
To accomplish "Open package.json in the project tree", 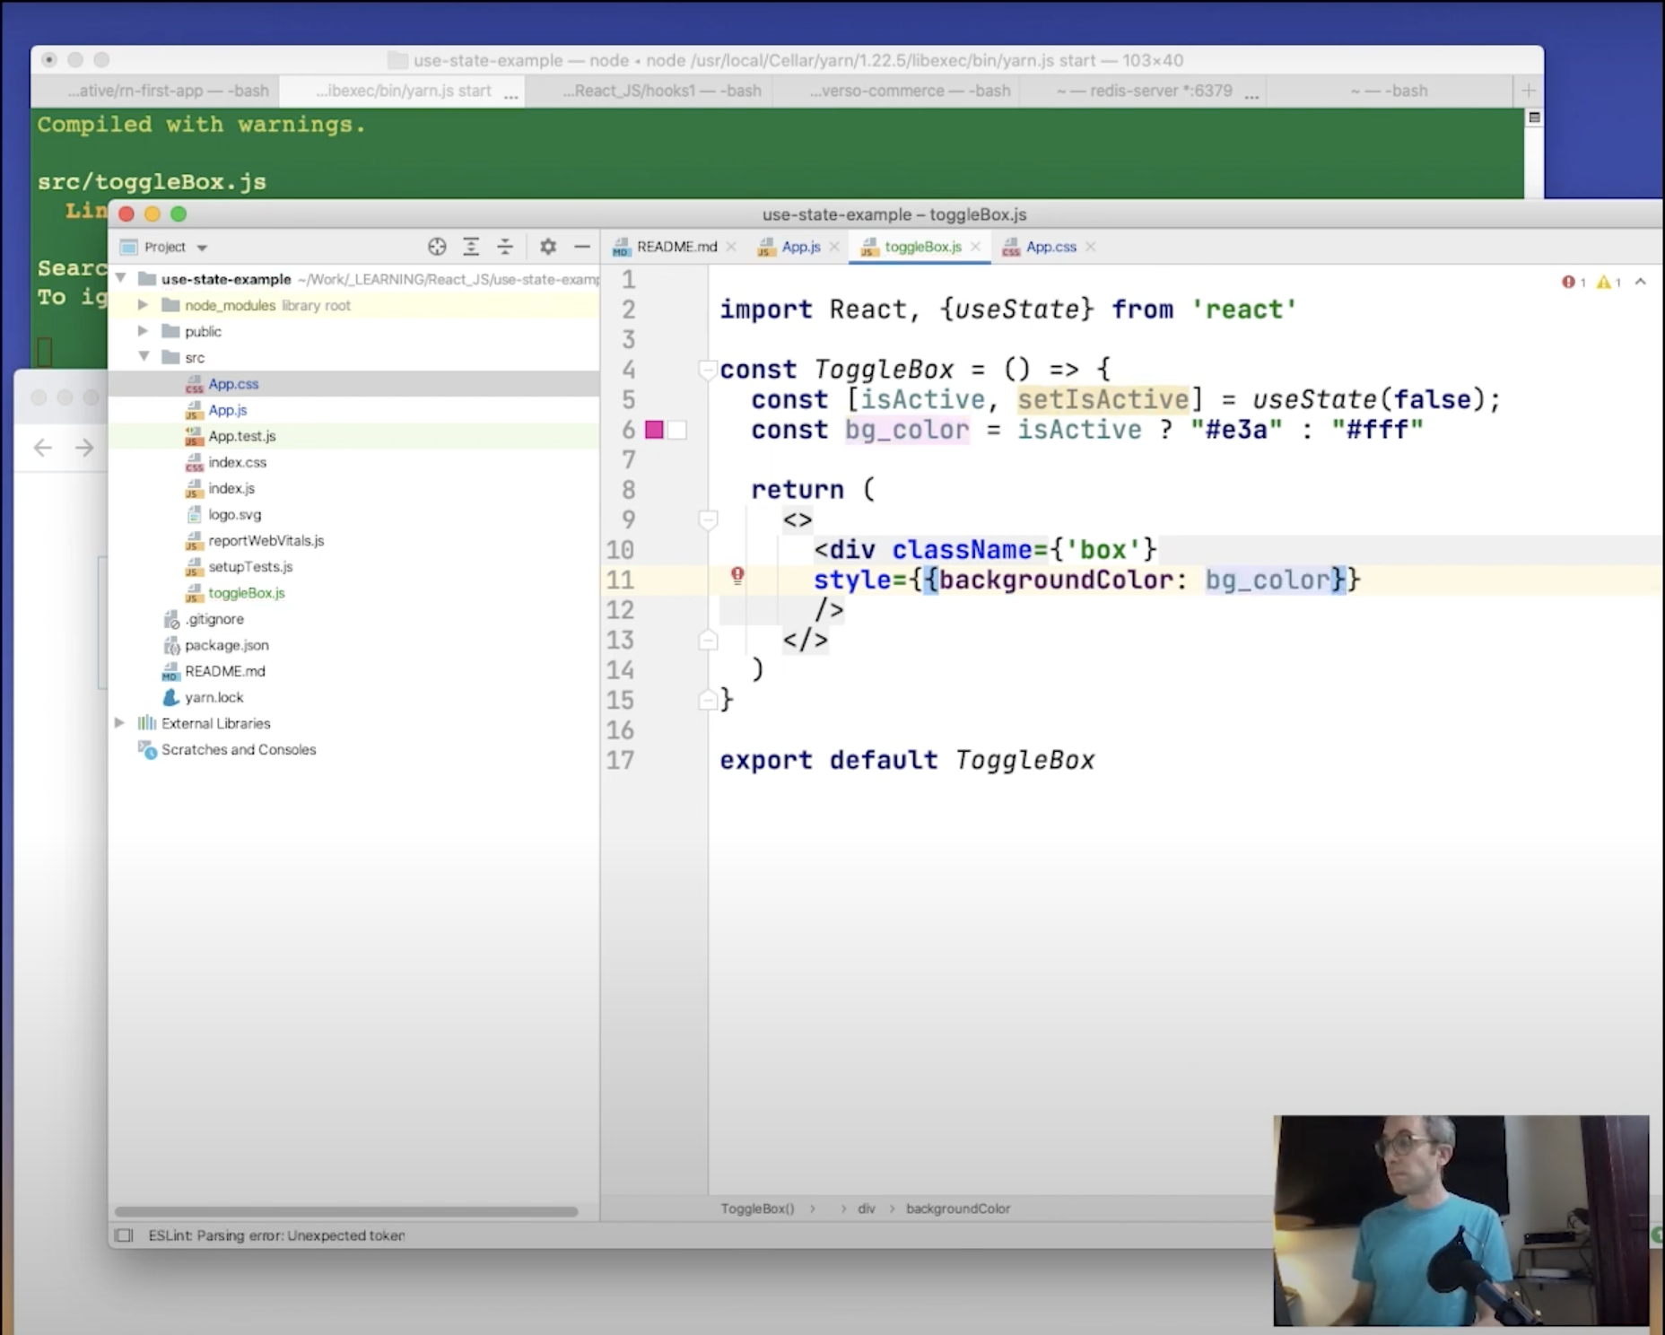I will pyautogui.click(x=226, y=645).
